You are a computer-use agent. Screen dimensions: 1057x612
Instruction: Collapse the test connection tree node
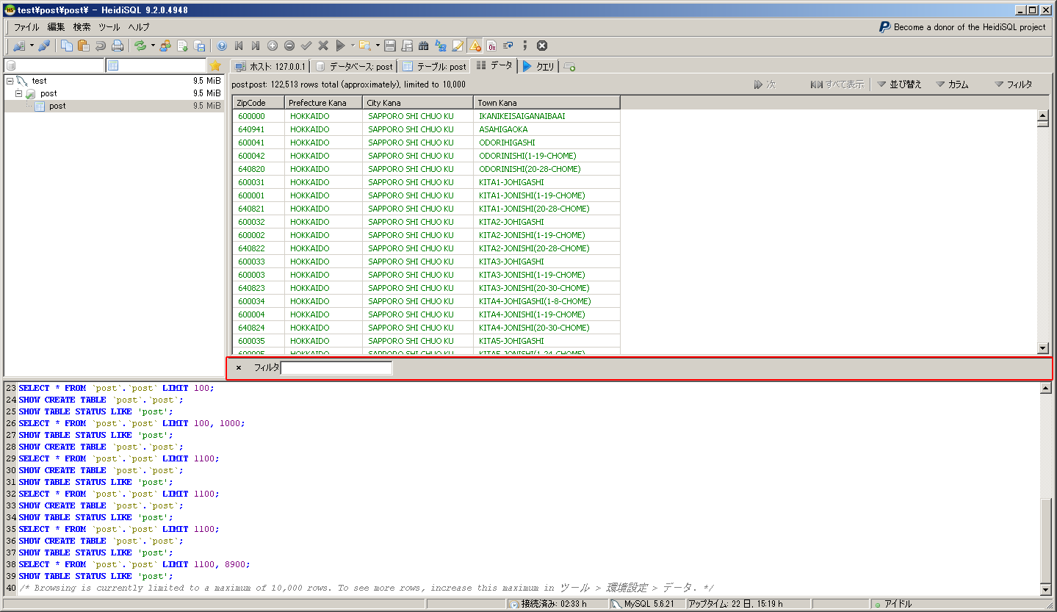tap(10, 81)
